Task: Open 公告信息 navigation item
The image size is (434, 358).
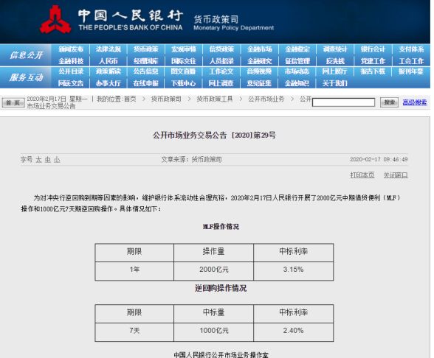Action: point(146,71)
